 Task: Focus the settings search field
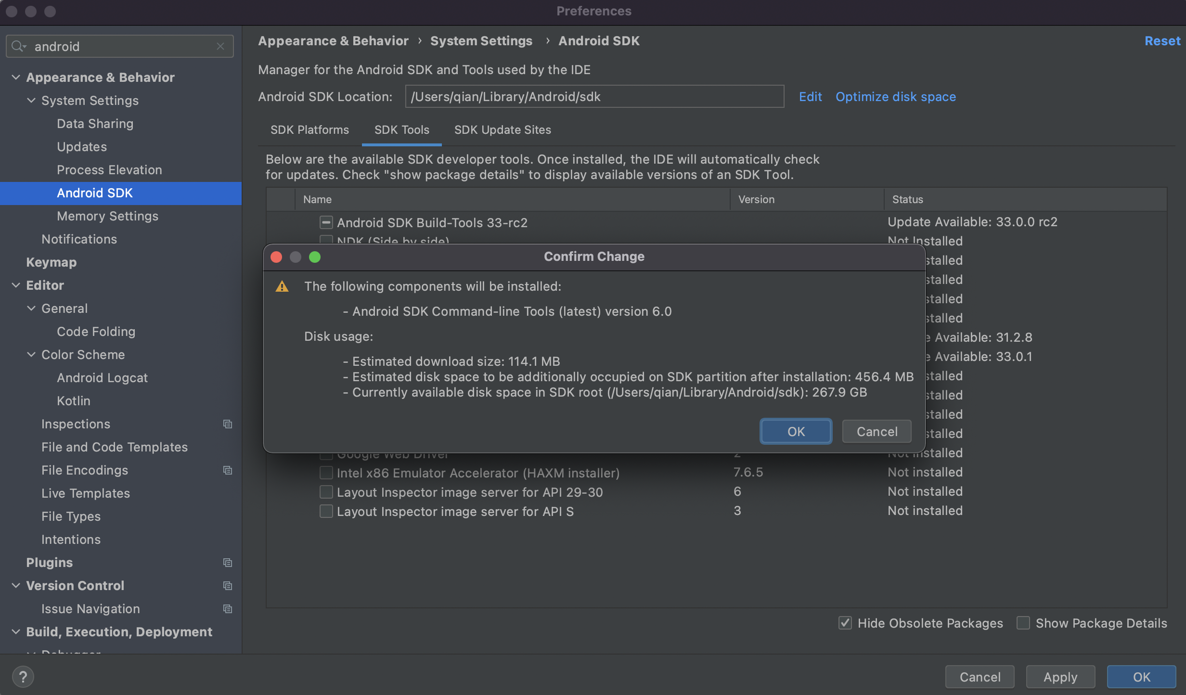120,46
